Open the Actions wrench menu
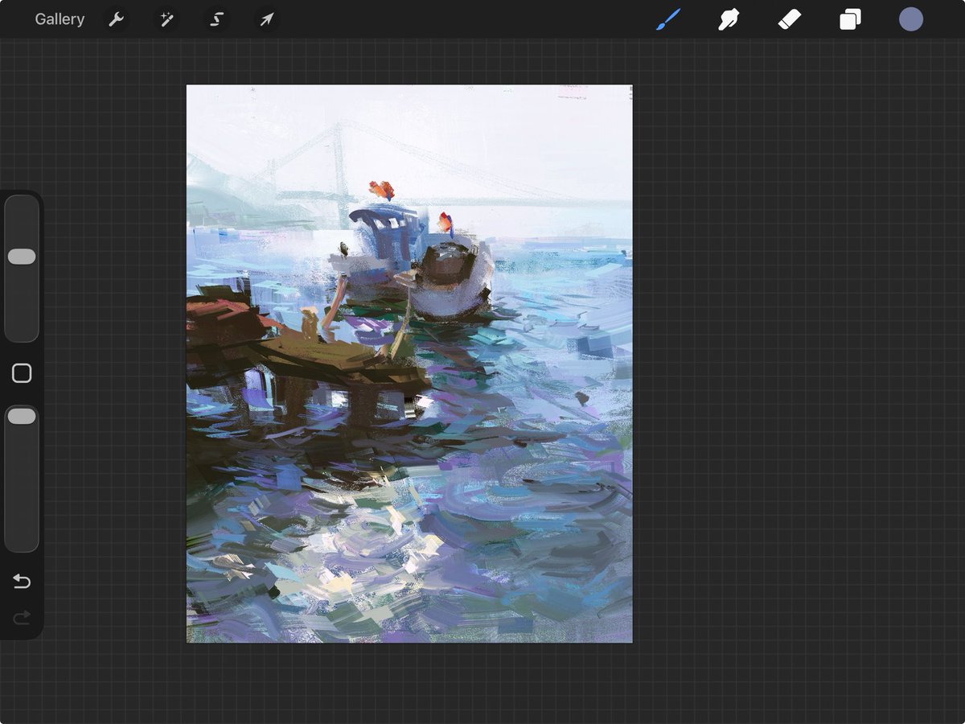Image resolution: width=965 pixels, height=724 pixels. [117, 19]
